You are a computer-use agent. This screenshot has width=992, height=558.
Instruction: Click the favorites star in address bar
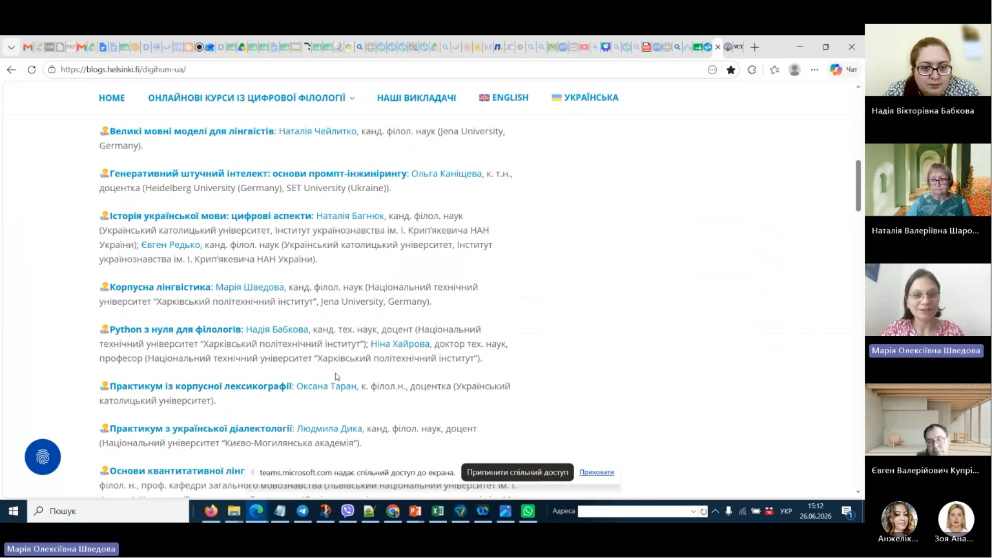731,70
